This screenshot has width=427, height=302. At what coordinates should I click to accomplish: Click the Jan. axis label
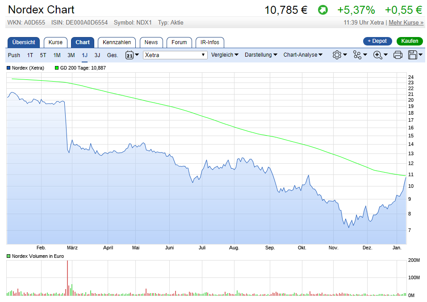[x=397, y=248]
